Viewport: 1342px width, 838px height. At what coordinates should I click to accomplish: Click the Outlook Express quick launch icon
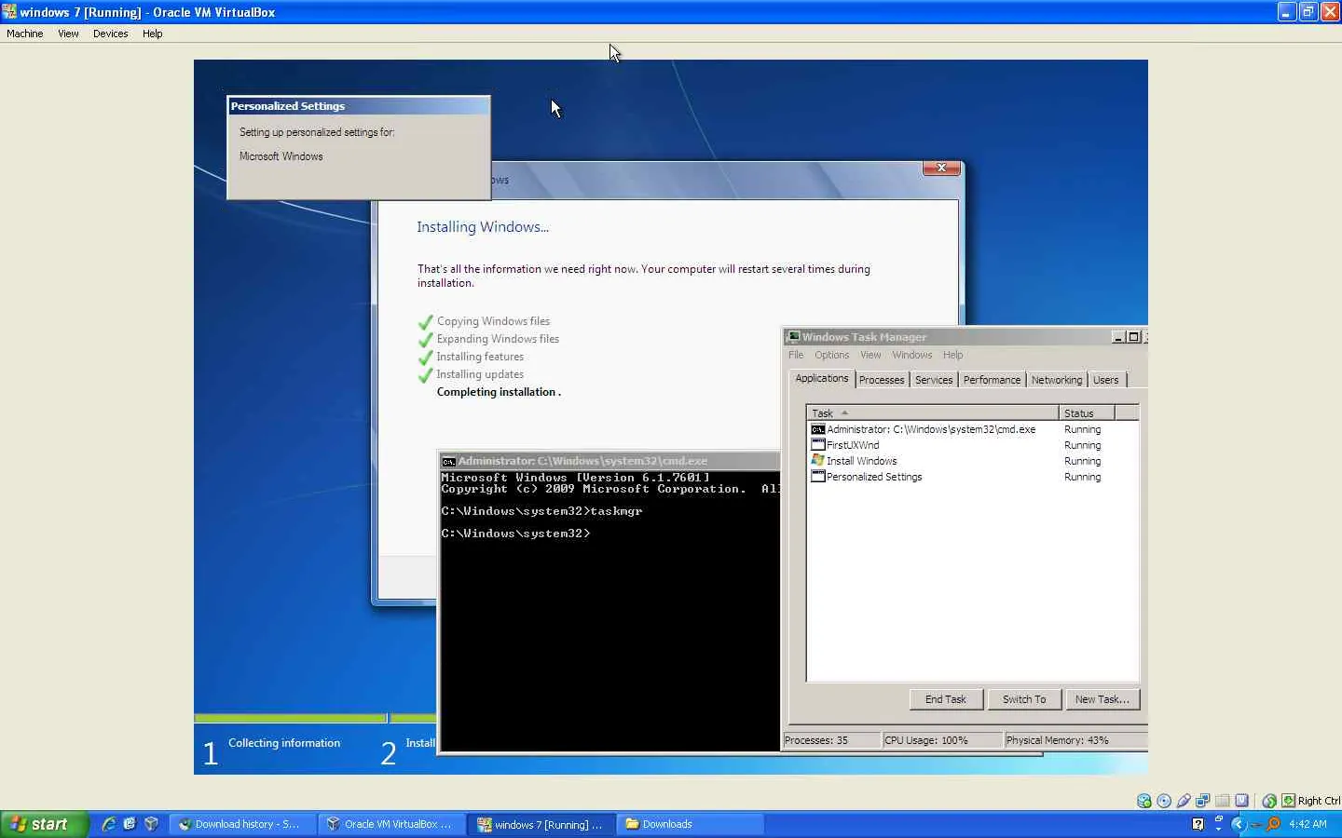point(130,824)
